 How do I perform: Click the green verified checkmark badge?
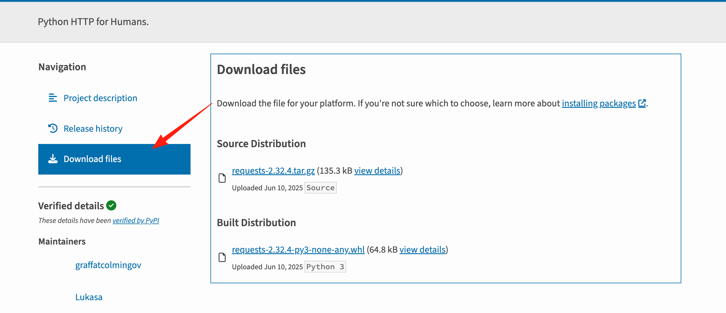pyautogui.click(x=111, y=205)
